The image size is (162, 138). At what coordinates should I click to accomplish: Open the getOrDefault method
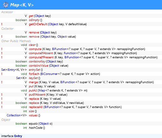[x=38, y=24]
